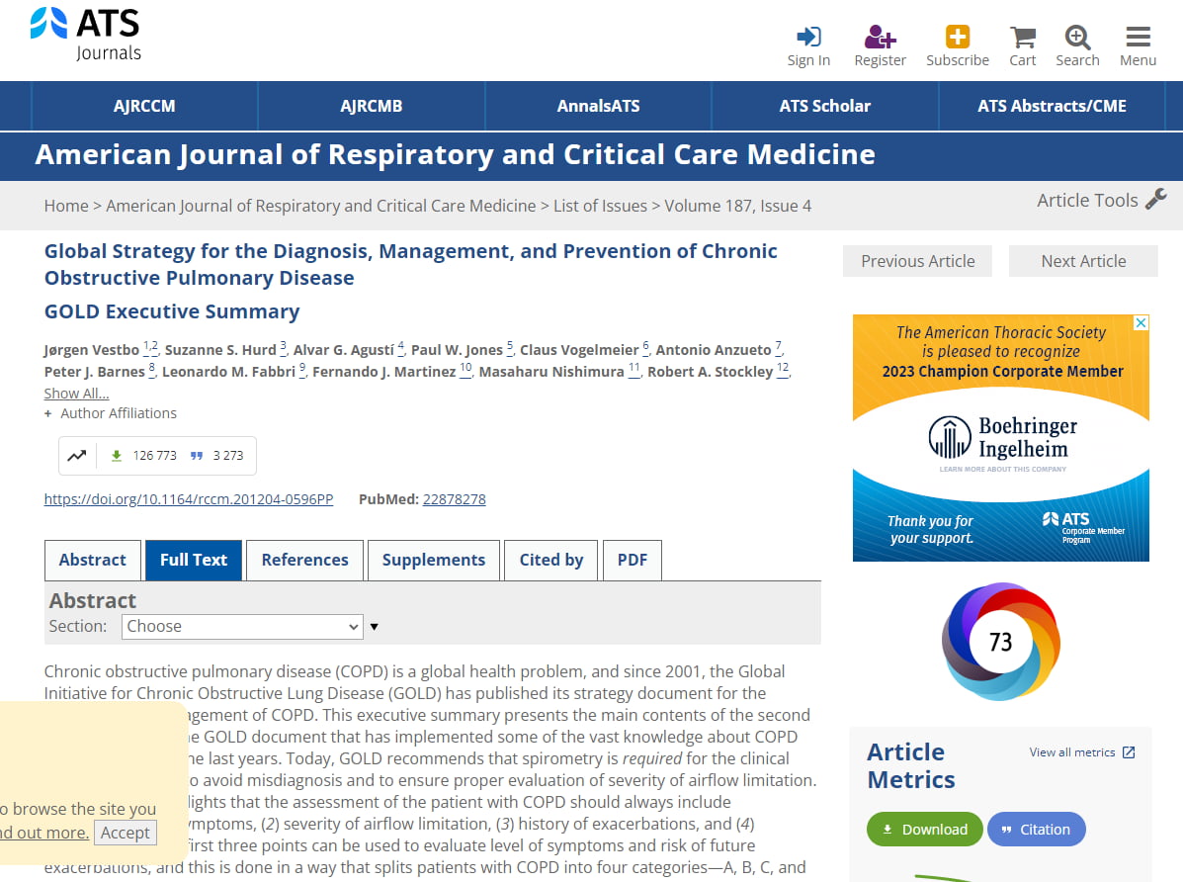Select AnnalsATS in the journal navigation
Viewport: 1183px width, 882px height.
coord(598,106)
